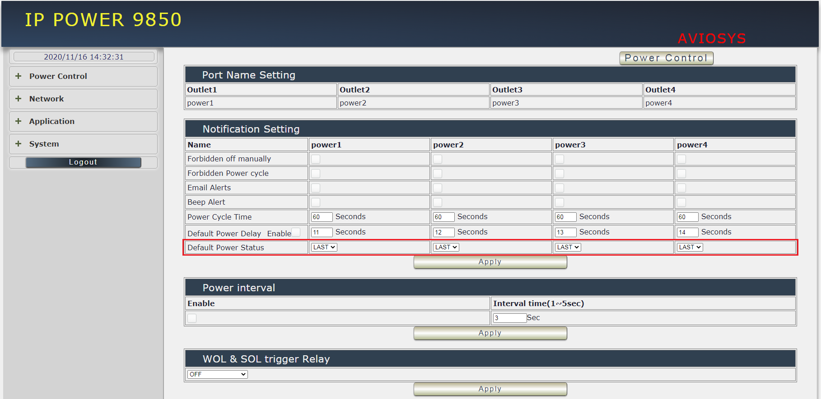The image size is (821, 399).
Task: Click the power3 Power Cycle Time field
Action: coord(566,217)
